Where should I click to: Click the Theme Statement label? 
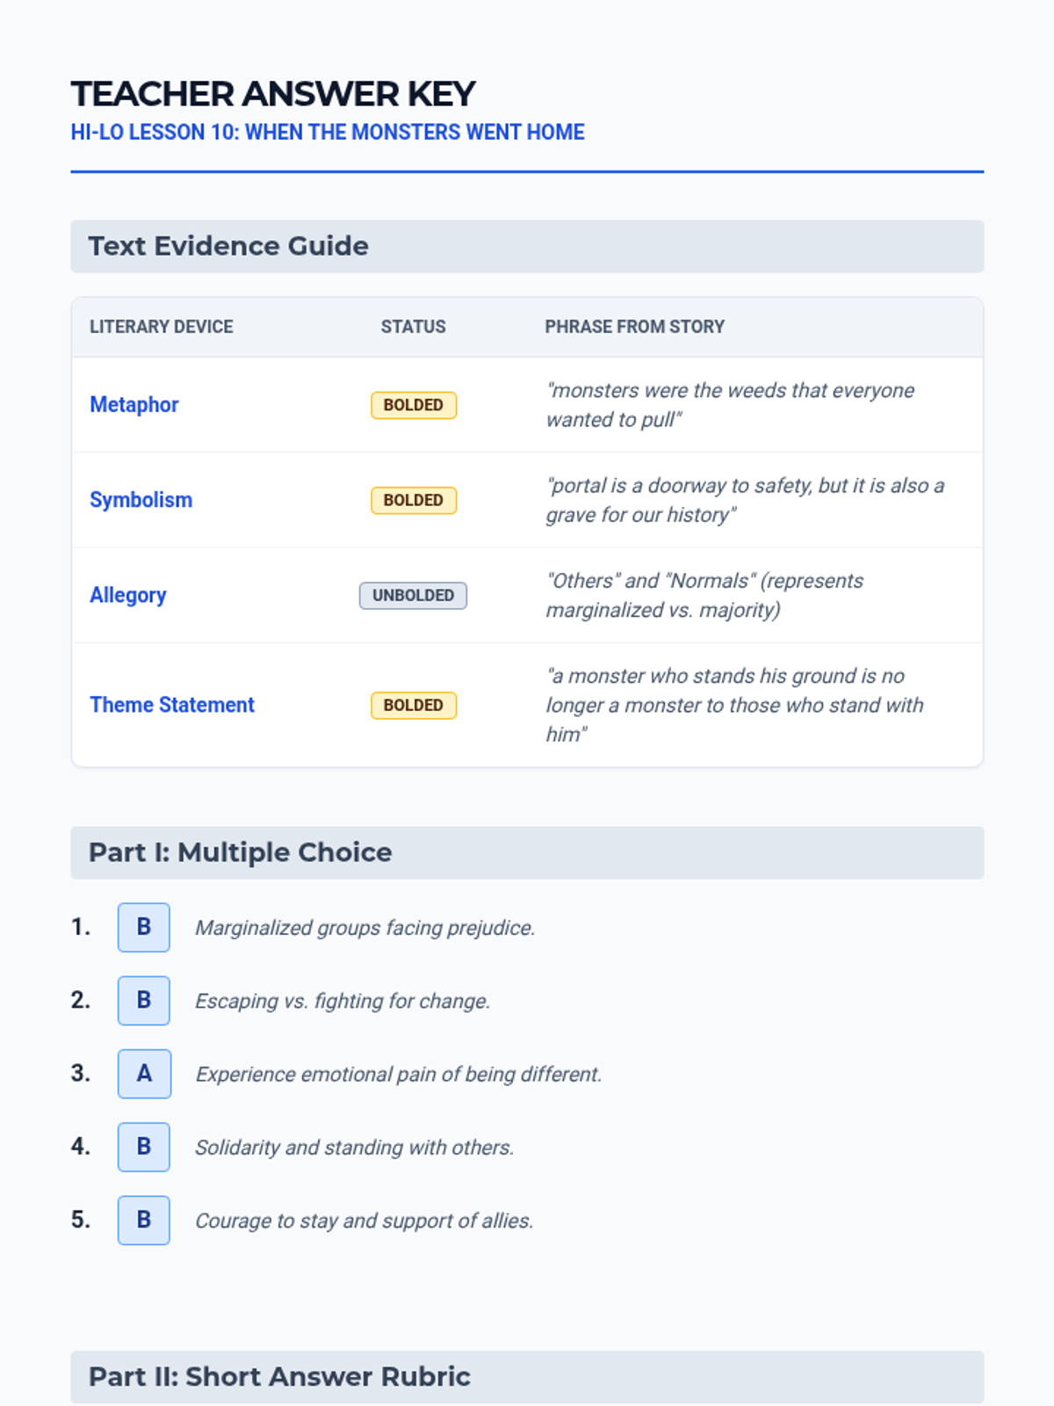172,705
